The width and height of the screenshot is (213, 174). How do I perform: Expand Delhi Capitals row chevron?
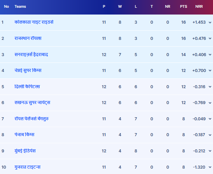point(210,87)
